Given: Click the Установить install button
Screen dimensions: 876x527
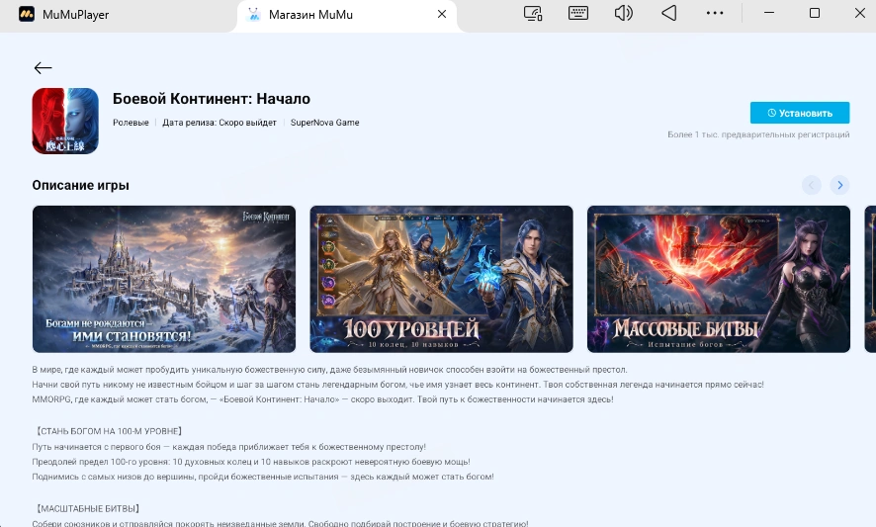Looking at the screenshot, I should point(800,113).
